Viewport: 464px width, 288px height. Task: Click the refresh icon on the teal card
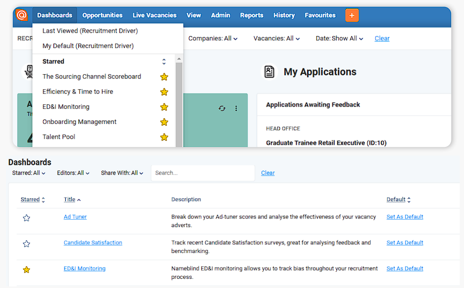[222, 108]
